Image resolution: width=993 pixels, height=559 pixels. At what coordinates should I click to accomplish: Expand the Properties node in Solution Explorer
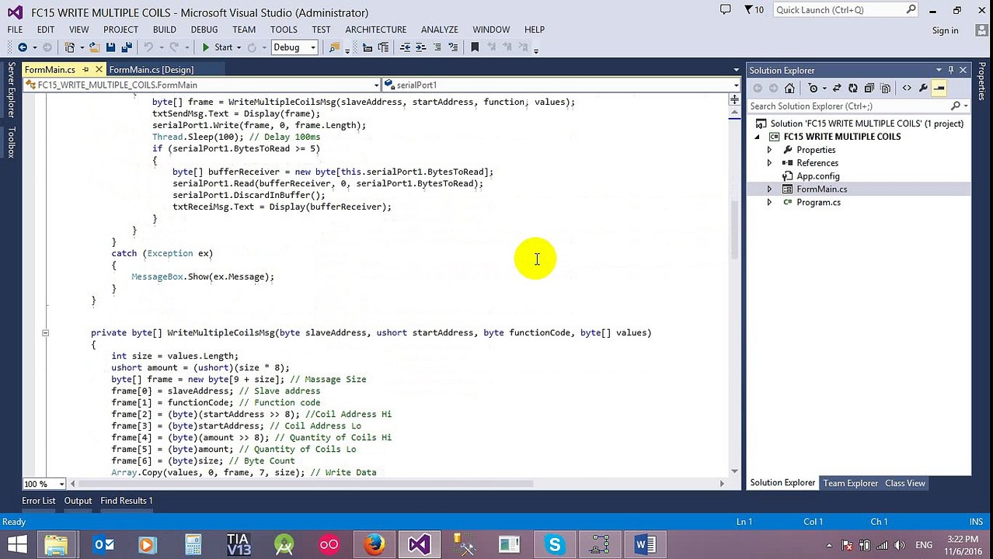[x=769, y=150]
